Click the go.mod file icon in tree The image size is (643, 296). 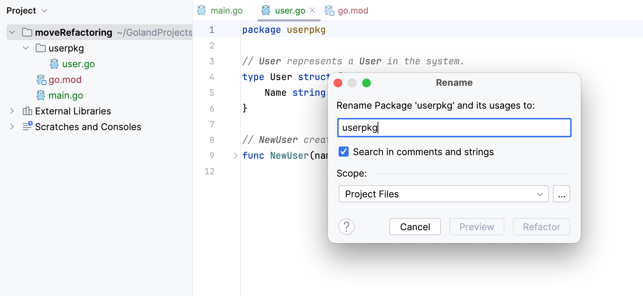coord(41,80)
